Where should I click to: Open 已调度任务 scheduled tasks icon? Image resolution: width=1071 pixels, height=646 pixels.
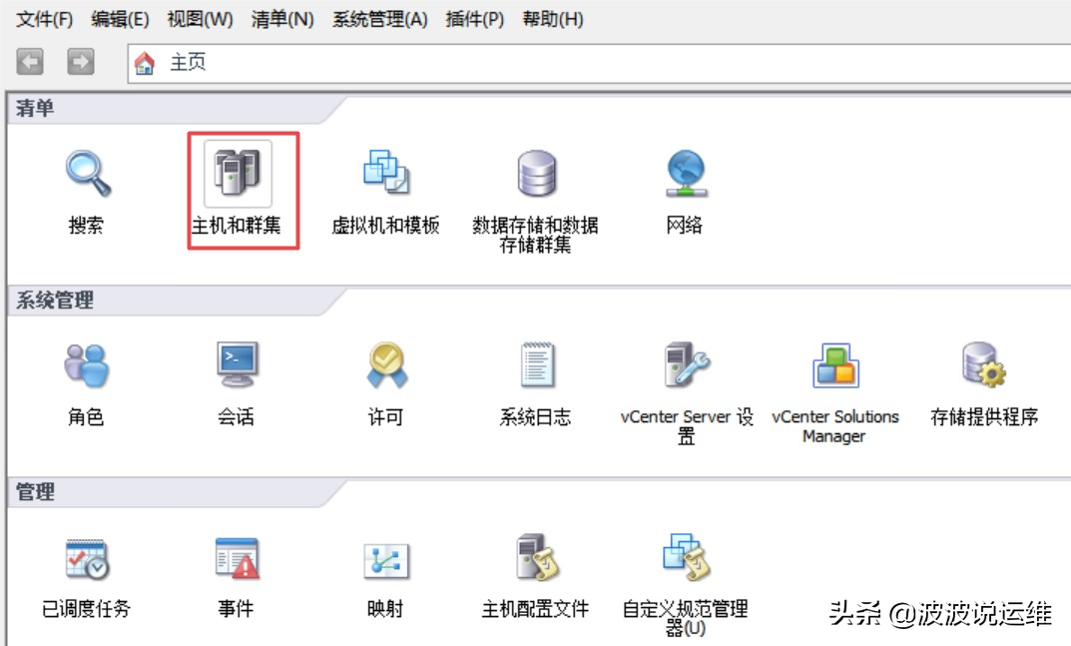[87, 558]
